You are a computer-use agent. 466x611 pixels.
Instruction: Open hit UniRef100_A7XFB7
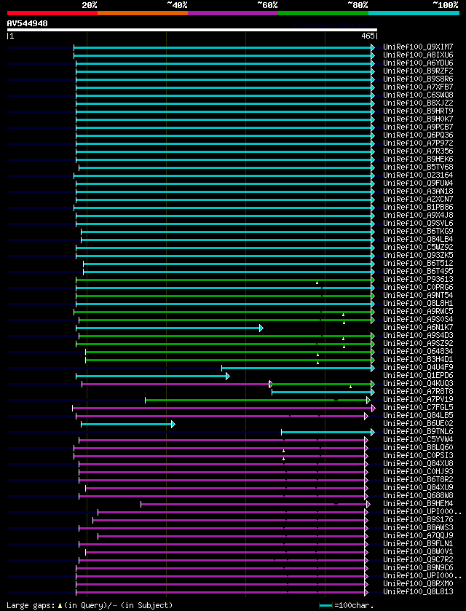(x=418, y=87)
